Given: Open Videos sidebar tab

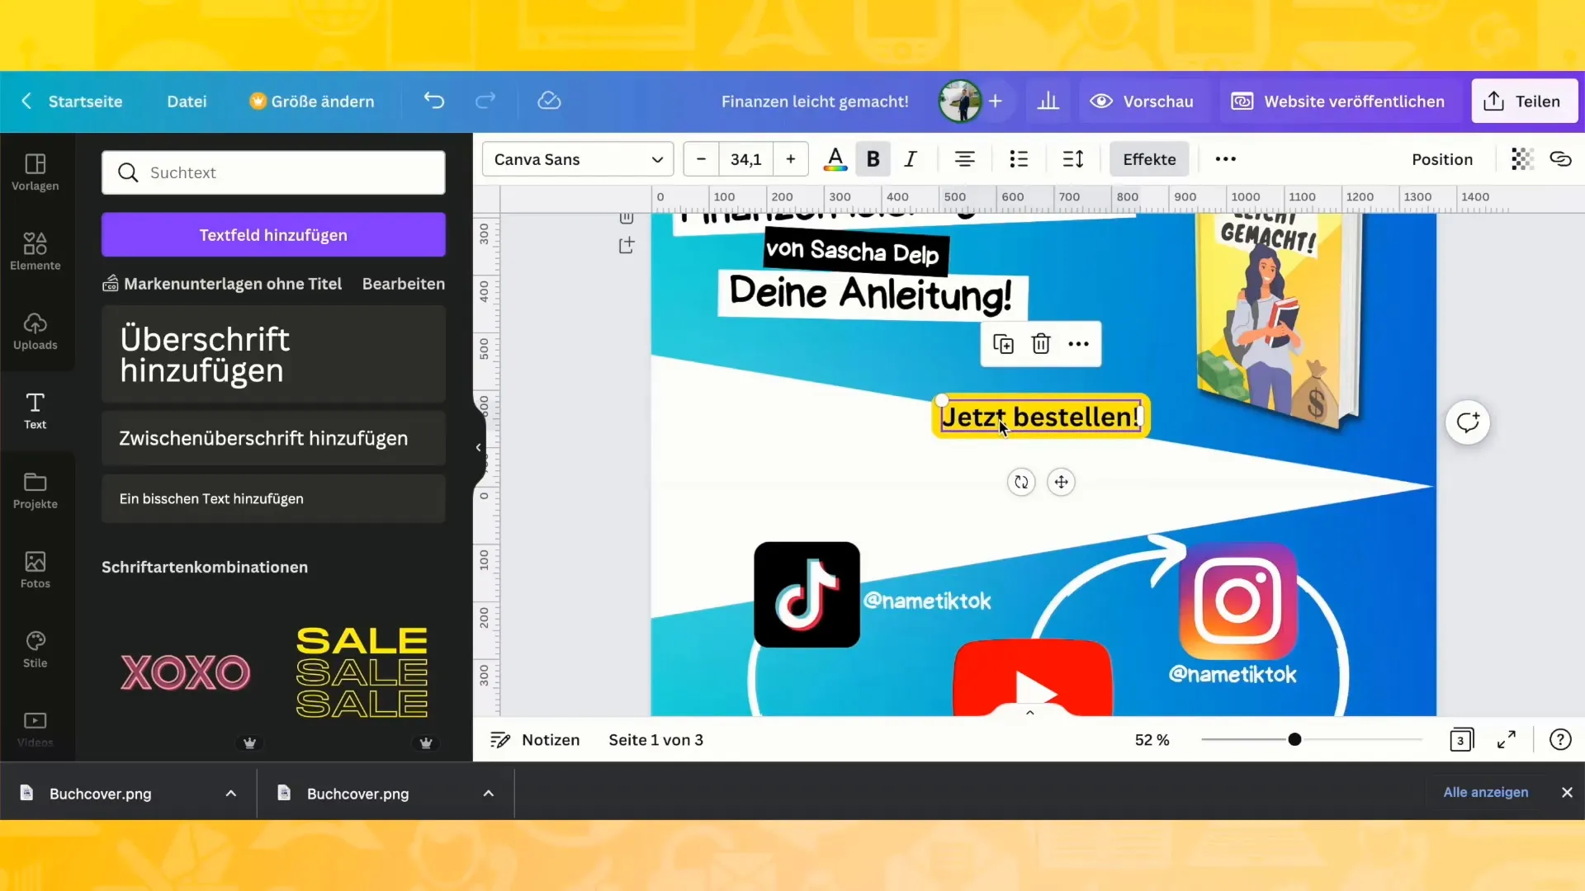Looking at the screenshot, I should (x=35, y=729).
